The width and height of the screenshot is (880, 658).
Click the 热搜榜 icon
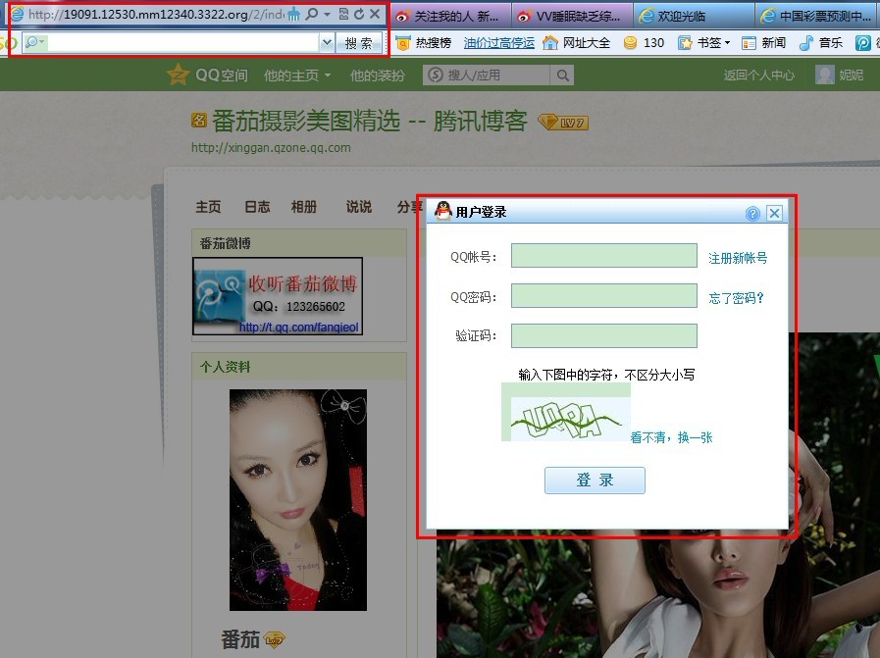pyautogui.click(x=403, y=43)
